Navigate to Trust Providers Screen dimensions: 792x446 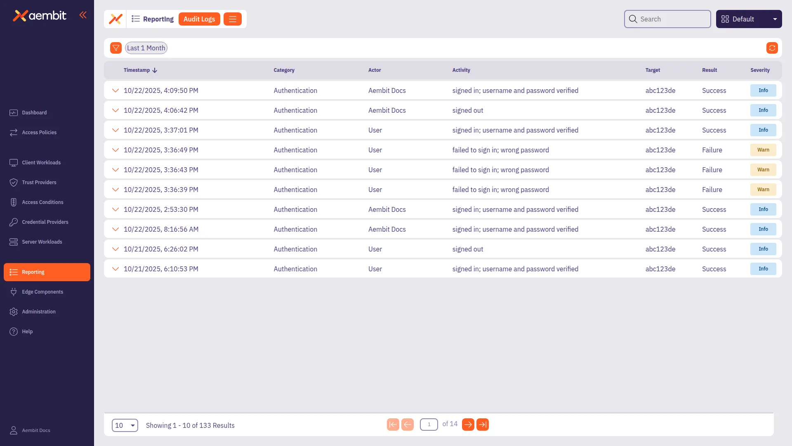(39, 182)
